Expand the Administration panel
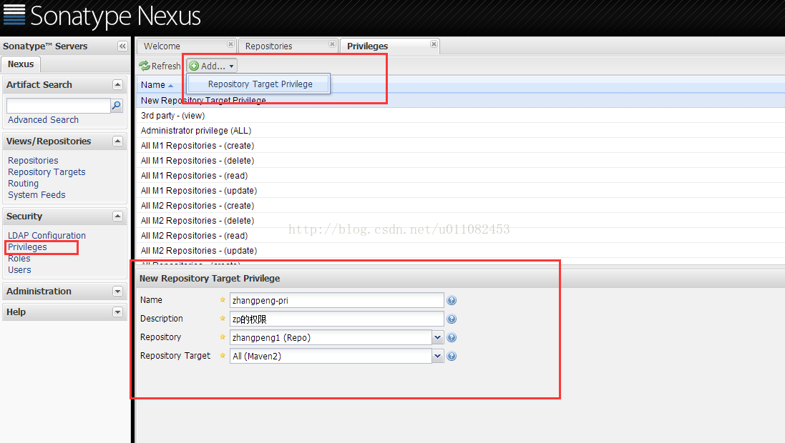The image size is (785, 443). click(117, 291)
